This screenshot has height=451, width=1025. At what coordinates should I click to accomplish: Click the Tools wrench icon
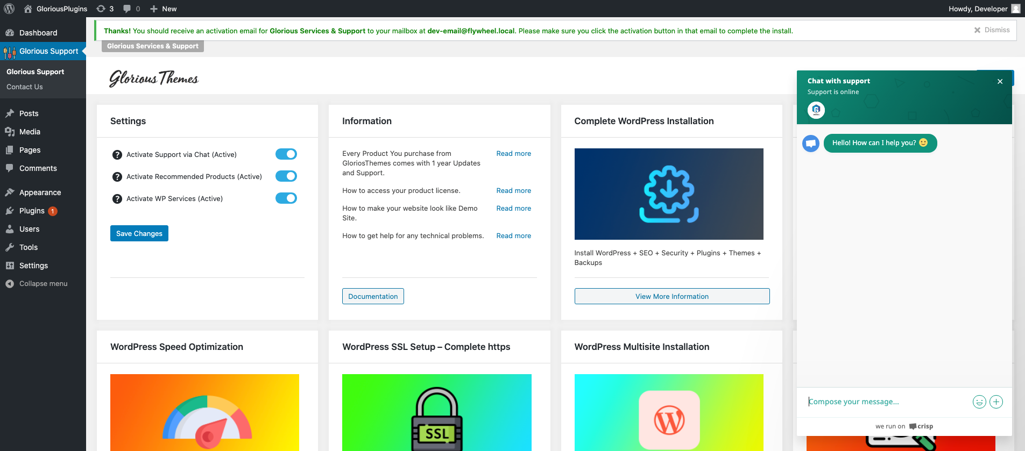(10, 247)
